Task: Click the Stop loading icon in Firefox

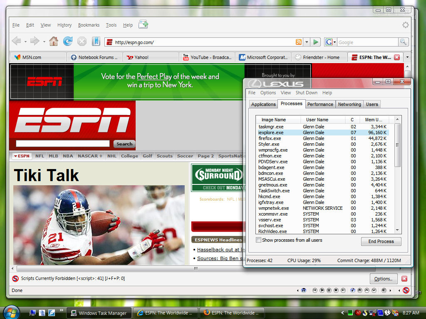Action: [x=82, y=42]
